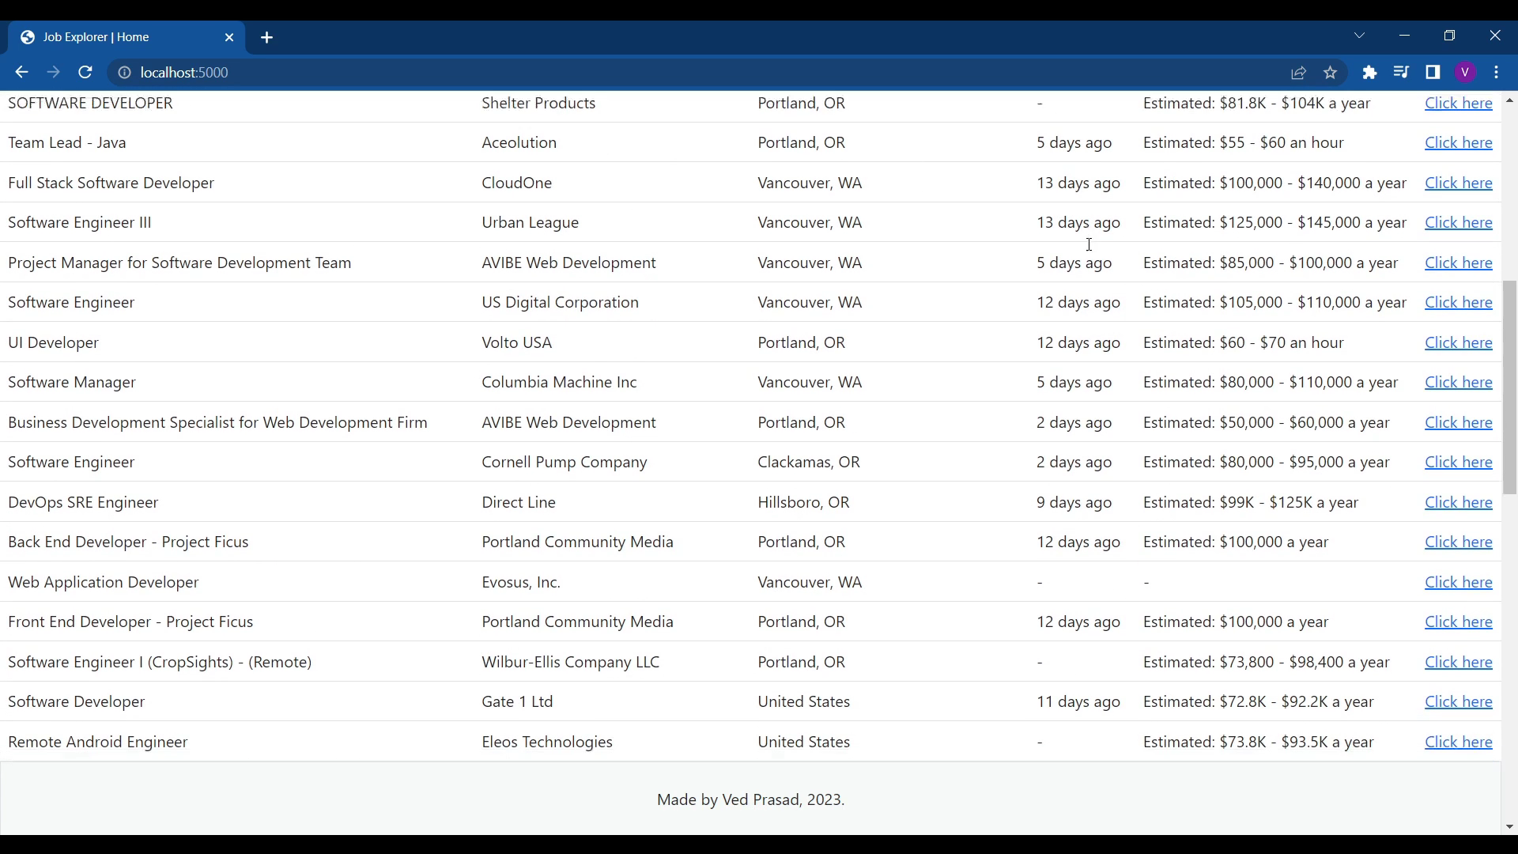Viewport: 1518px width, 854px height.
Task: Open a new browser tab
Action: (267, 38)
